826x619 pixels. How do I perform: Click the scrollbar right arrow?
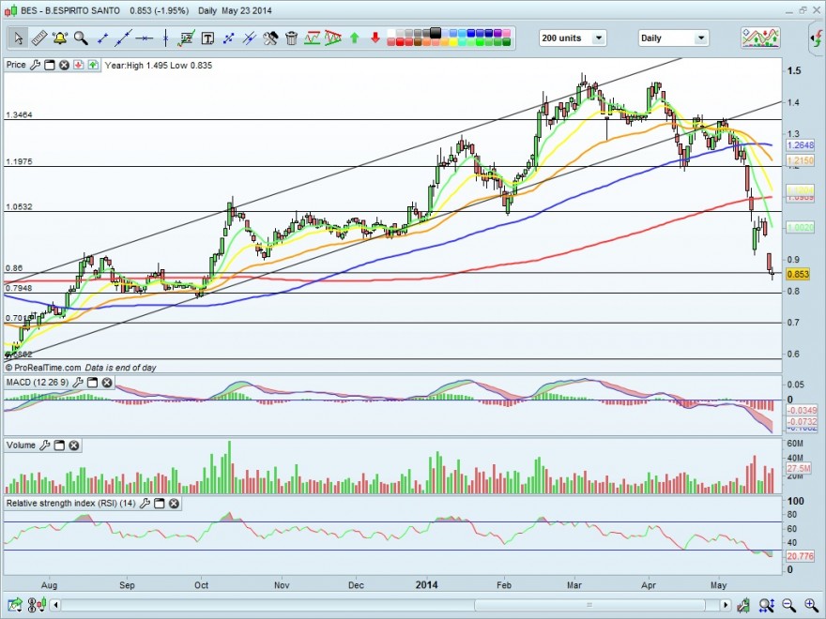[726, 605]
